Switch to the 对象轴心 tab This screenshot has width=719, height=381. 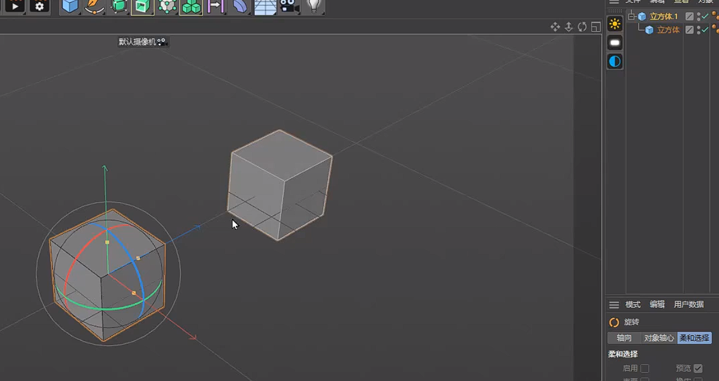(659, 338)
